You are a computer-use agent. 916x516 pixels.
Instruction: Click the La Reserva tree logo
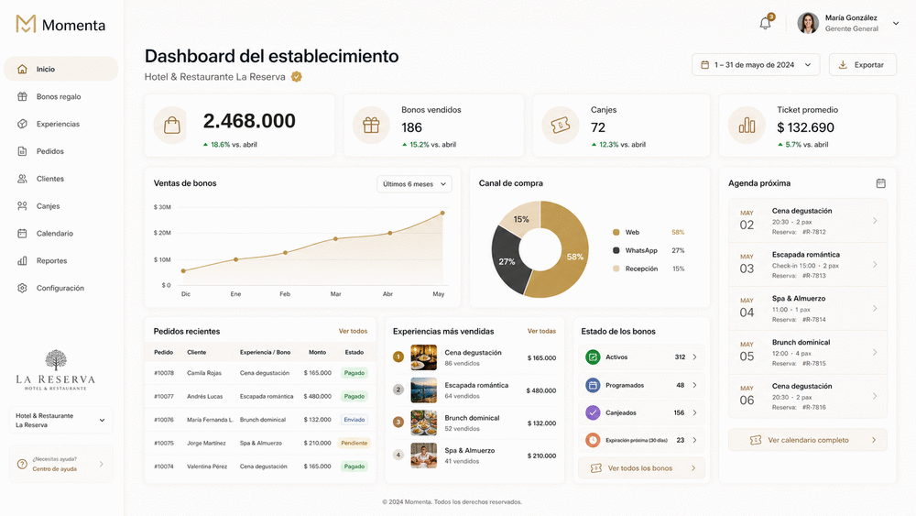(x=56, y=370)
